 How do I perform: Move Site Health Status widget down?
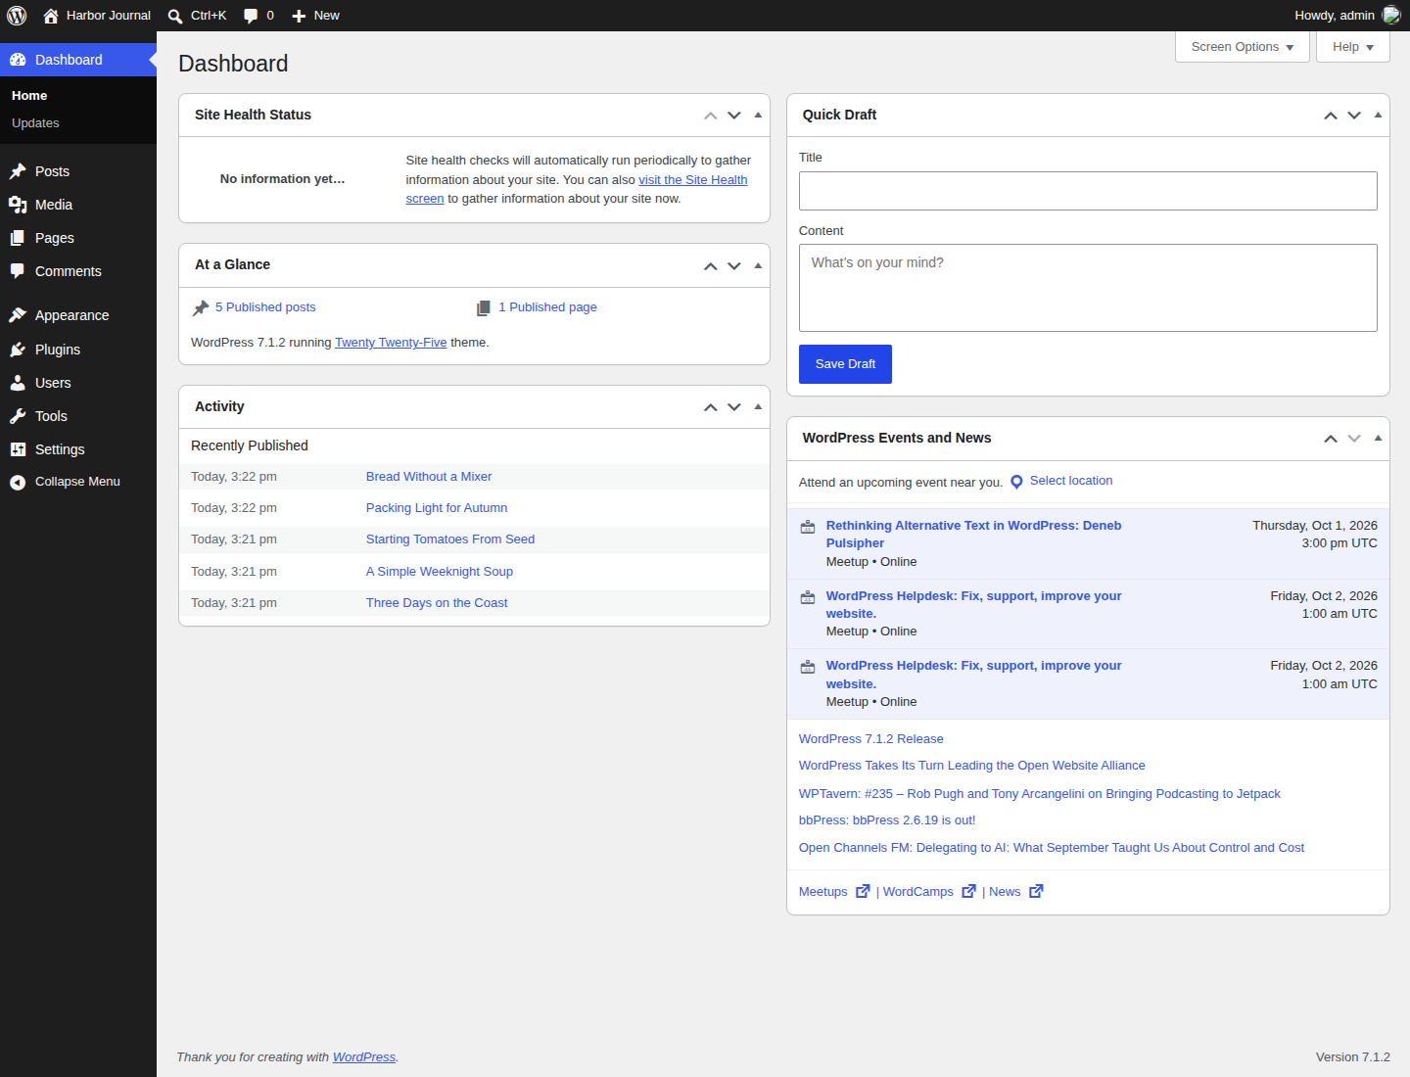click(734, 116)
